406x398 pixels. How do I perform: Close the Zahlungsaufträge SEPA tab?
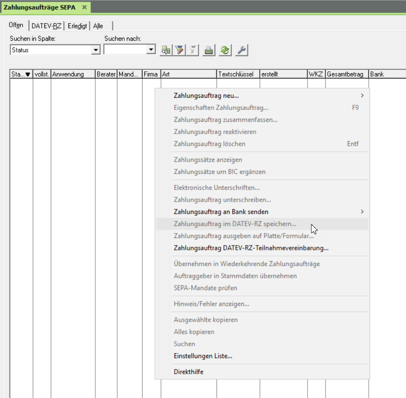(84, 7)
